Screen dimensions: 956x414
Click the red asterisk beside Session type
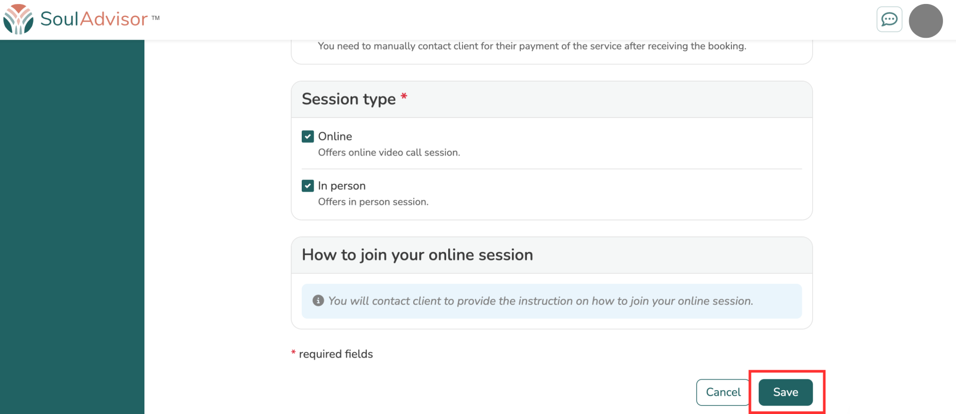click(404, 96)
